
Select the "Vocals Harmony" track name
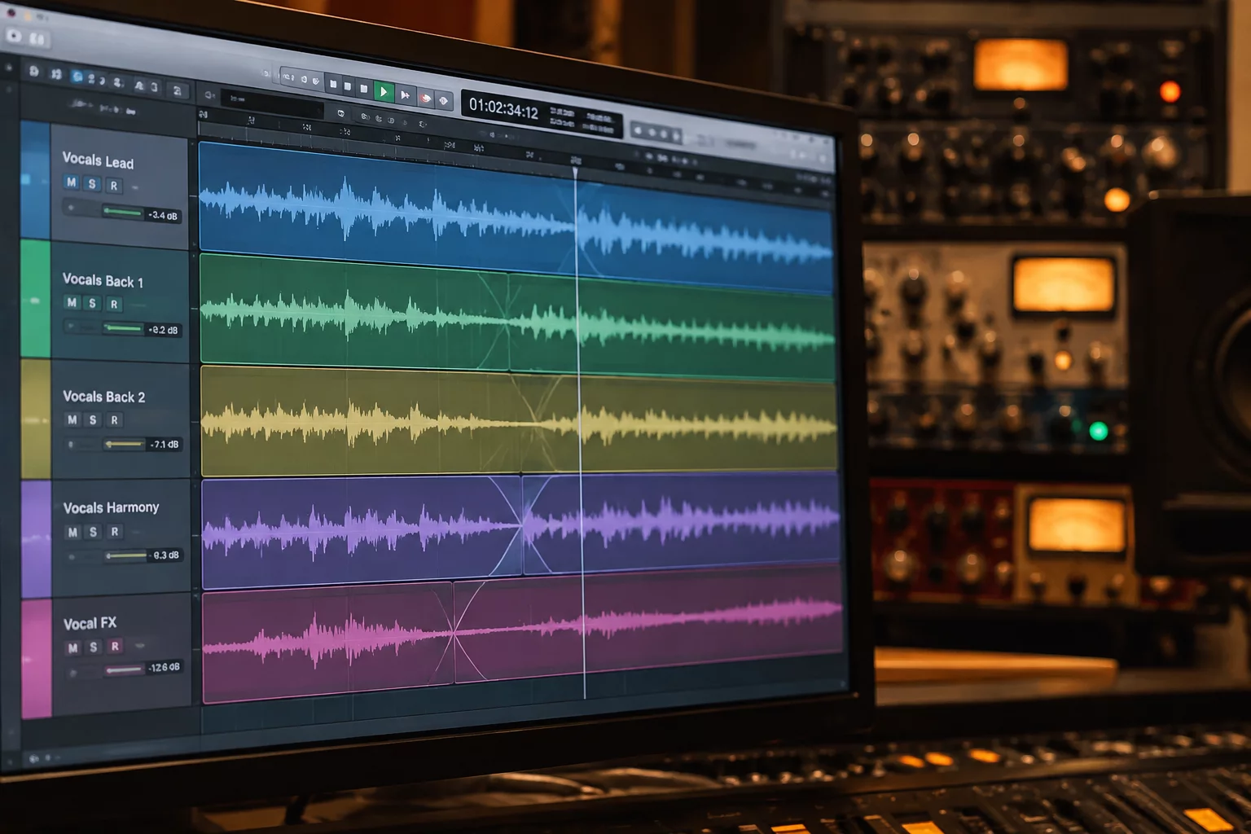pyautogui.click(x=112, y=507)
